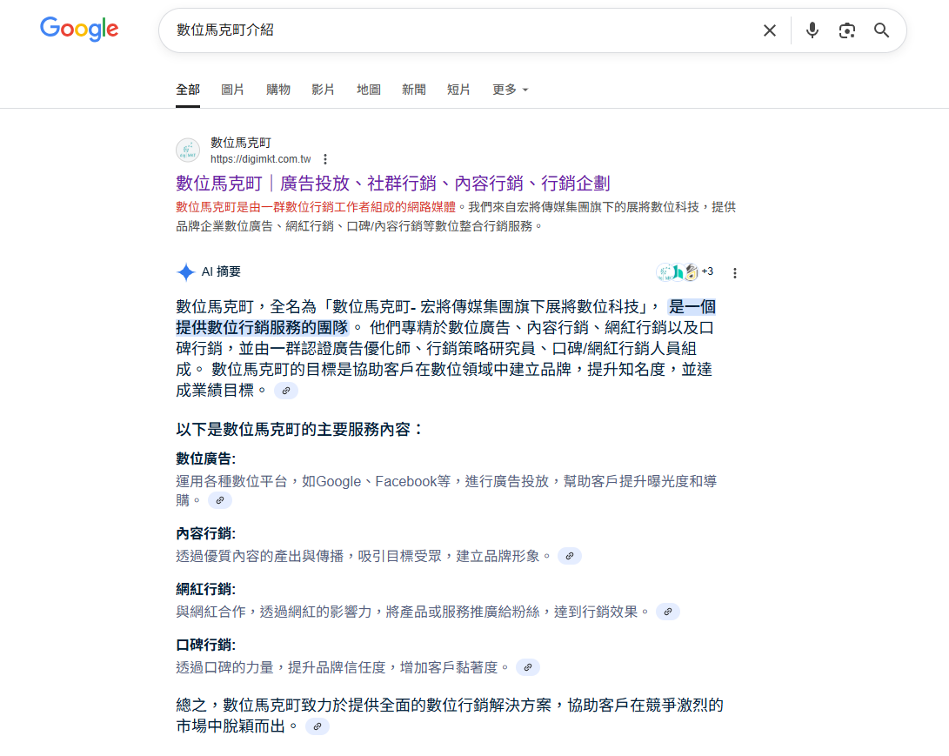Open the digimkt.com.tw URL link
Screen dimensions: 949x756
(x=260, y=159)
